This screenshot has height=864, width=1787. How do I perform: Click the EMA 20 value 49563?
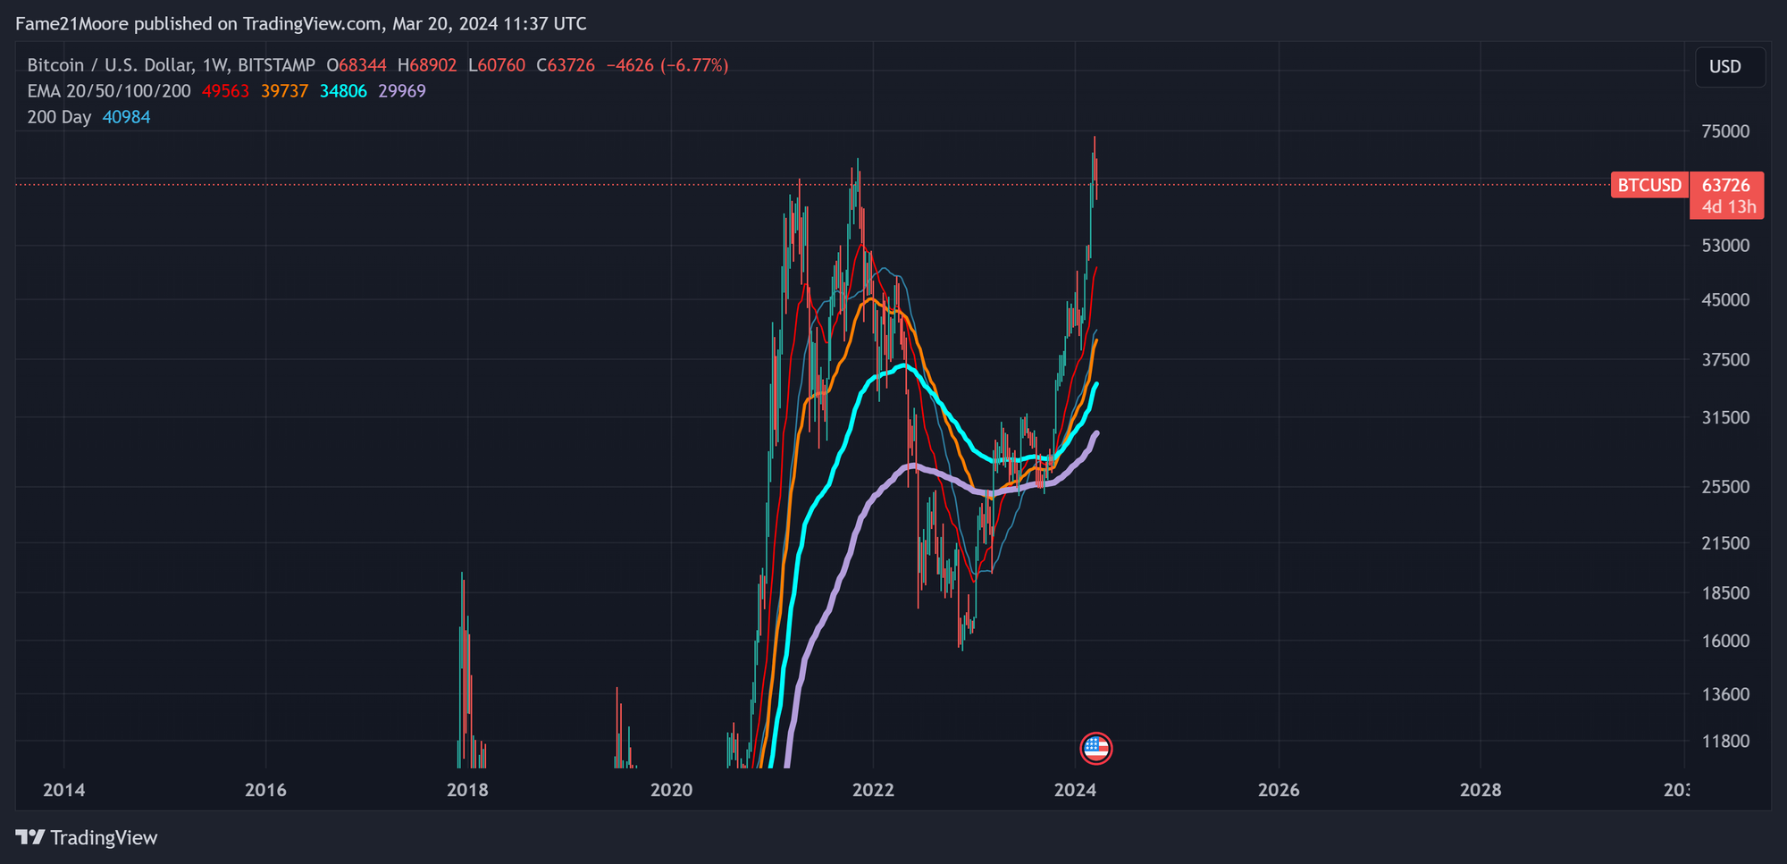click(225, 91)
